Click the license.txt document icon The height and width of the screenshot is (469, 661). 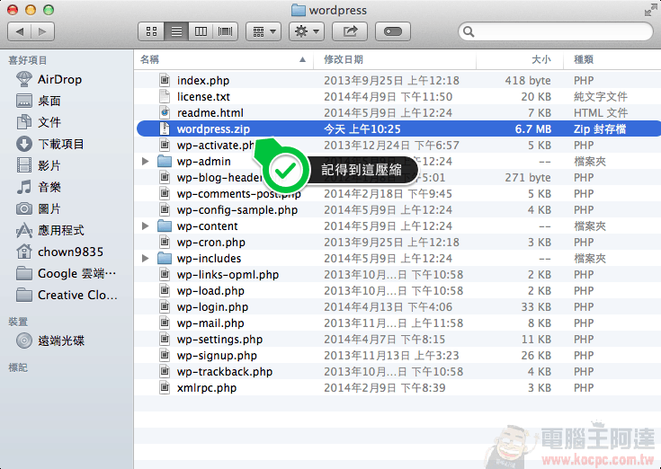pyautogui.click(x=165, y=96)
